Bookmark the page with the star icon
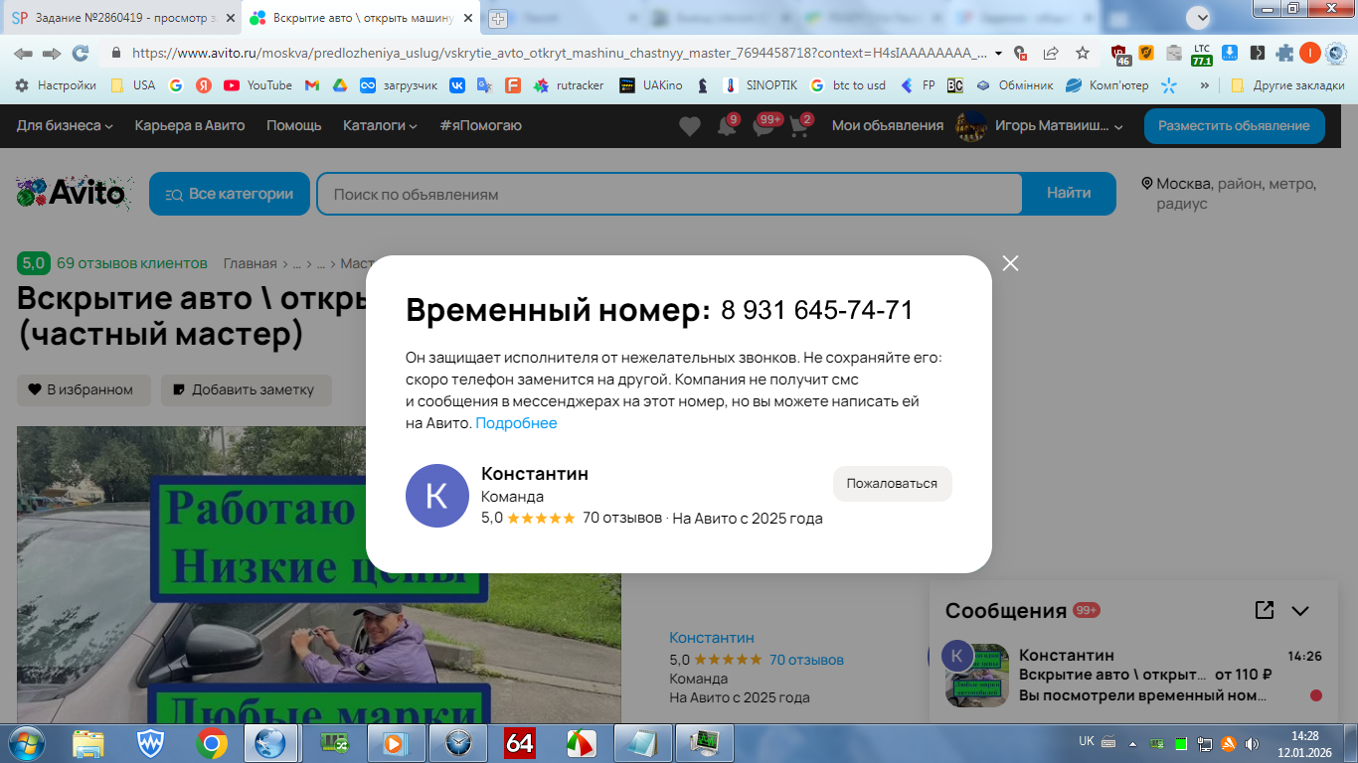The width and height of the screenshot is (1358, 763). click(1083, 54)
